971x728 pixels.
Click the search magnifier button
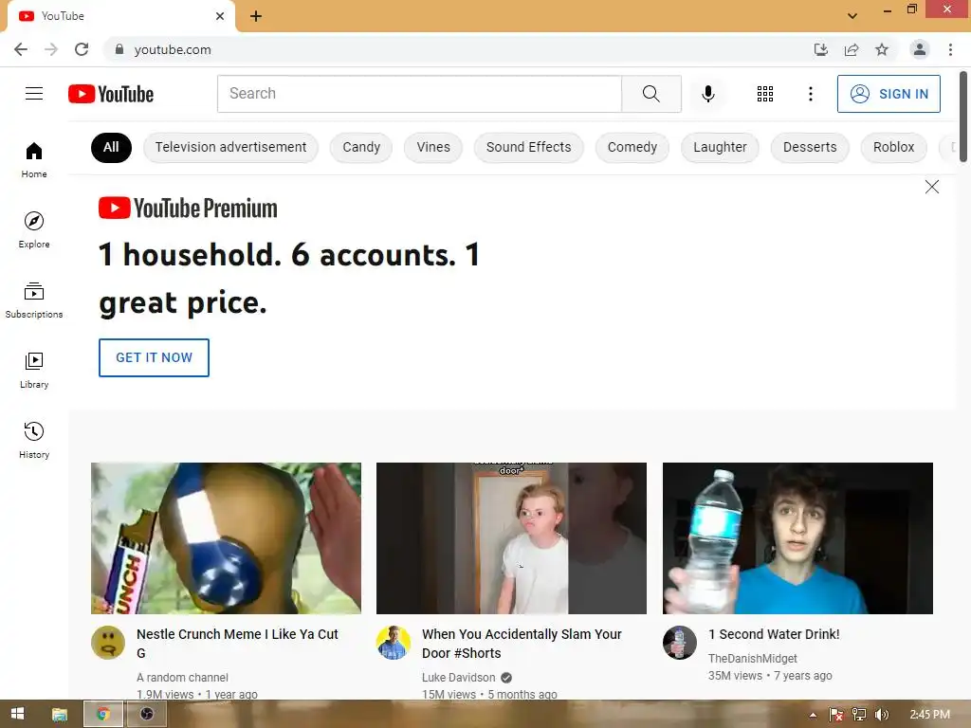[650, 94]
